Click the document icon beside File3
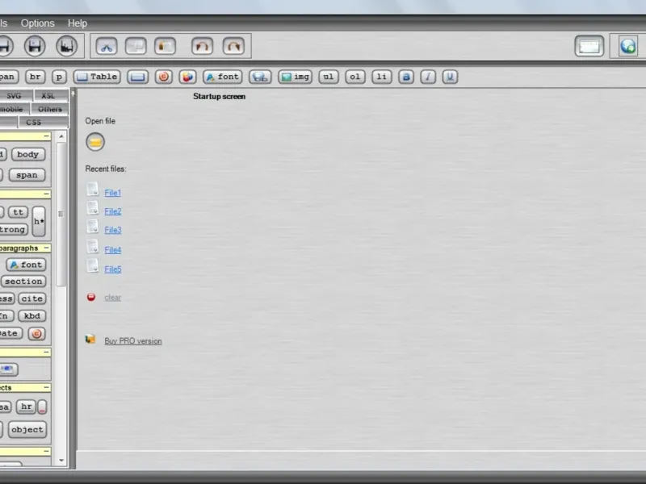Screen dimensions: 646x484 (93, 227)
